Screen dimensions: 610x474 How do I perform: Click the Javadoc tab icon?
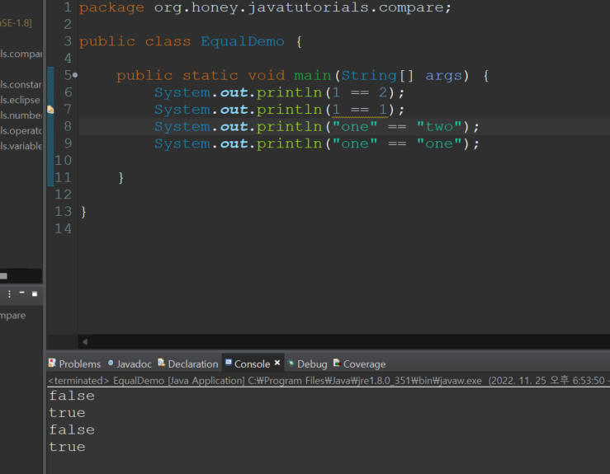111,363
